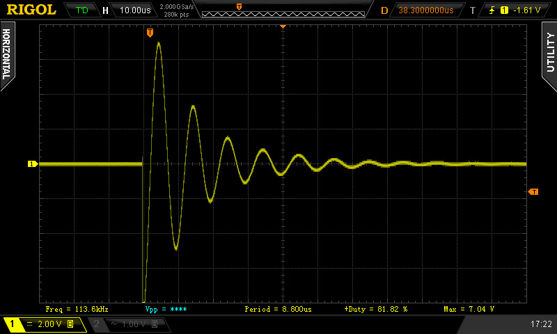Open the UTILITY side tab
This screenshot has width=557, height=334.
point(550,55)
